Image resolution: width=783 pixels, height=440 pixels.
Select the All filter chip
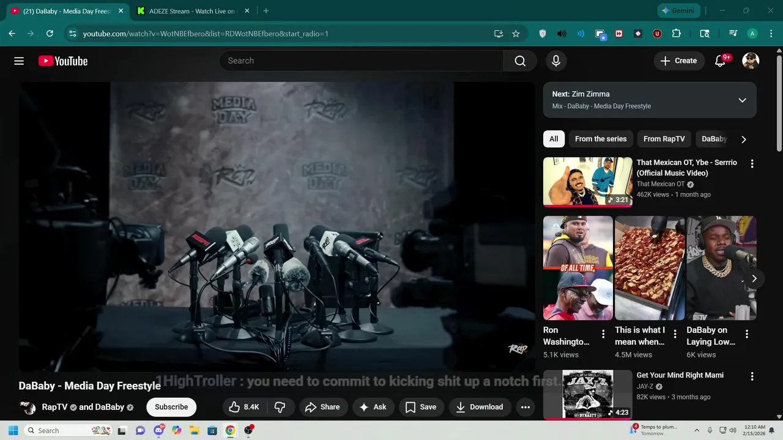click(554, 139)
